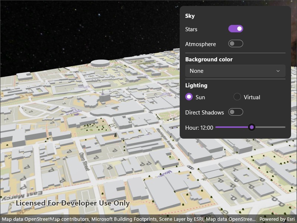The image size is (297, 223).
Task: Click the 'Hour: 12:00' label
Action: point(199,128)
